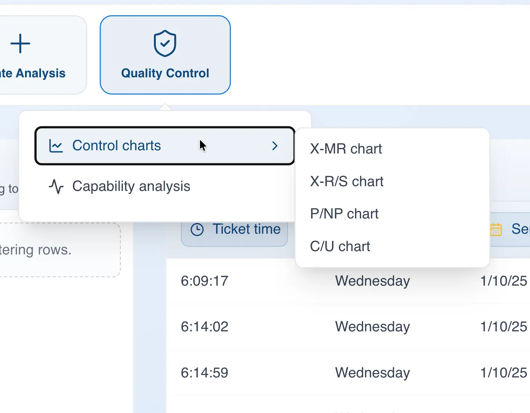The width and height of the screenshot is (530, 413).
Task: Click the Ticket time column header text
Action: 246,229
